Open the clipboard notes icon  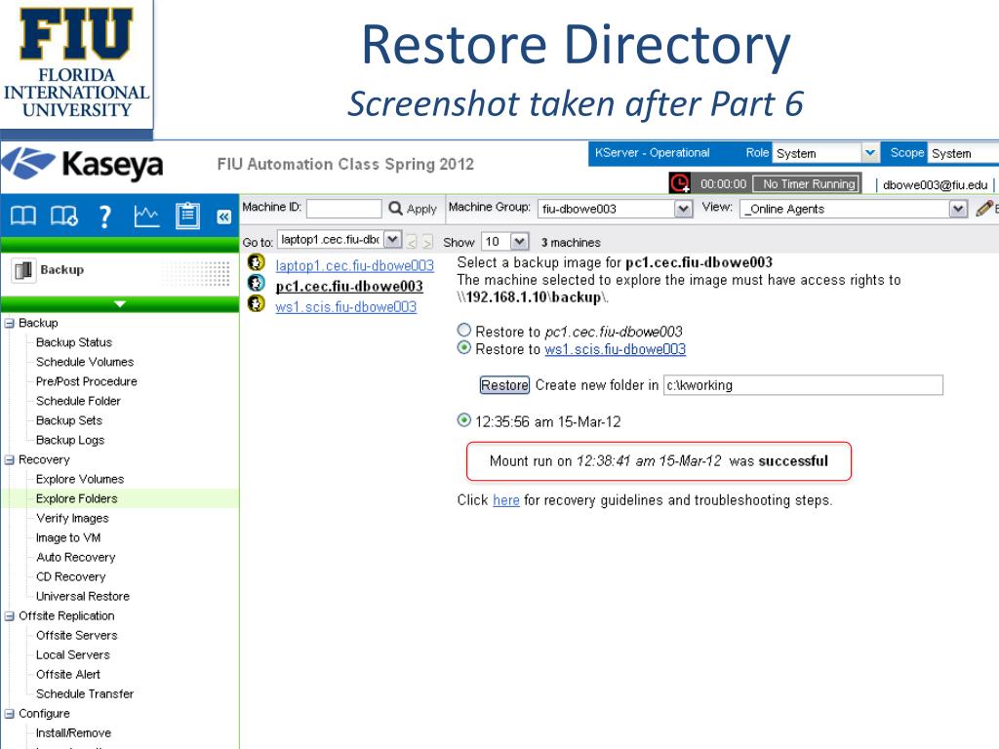coord(187,216)
